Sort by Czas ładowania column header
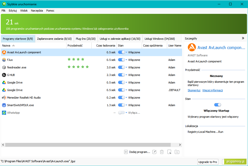Image resolution: width=248 pixels, height=166 pixels. click(104, 46)
